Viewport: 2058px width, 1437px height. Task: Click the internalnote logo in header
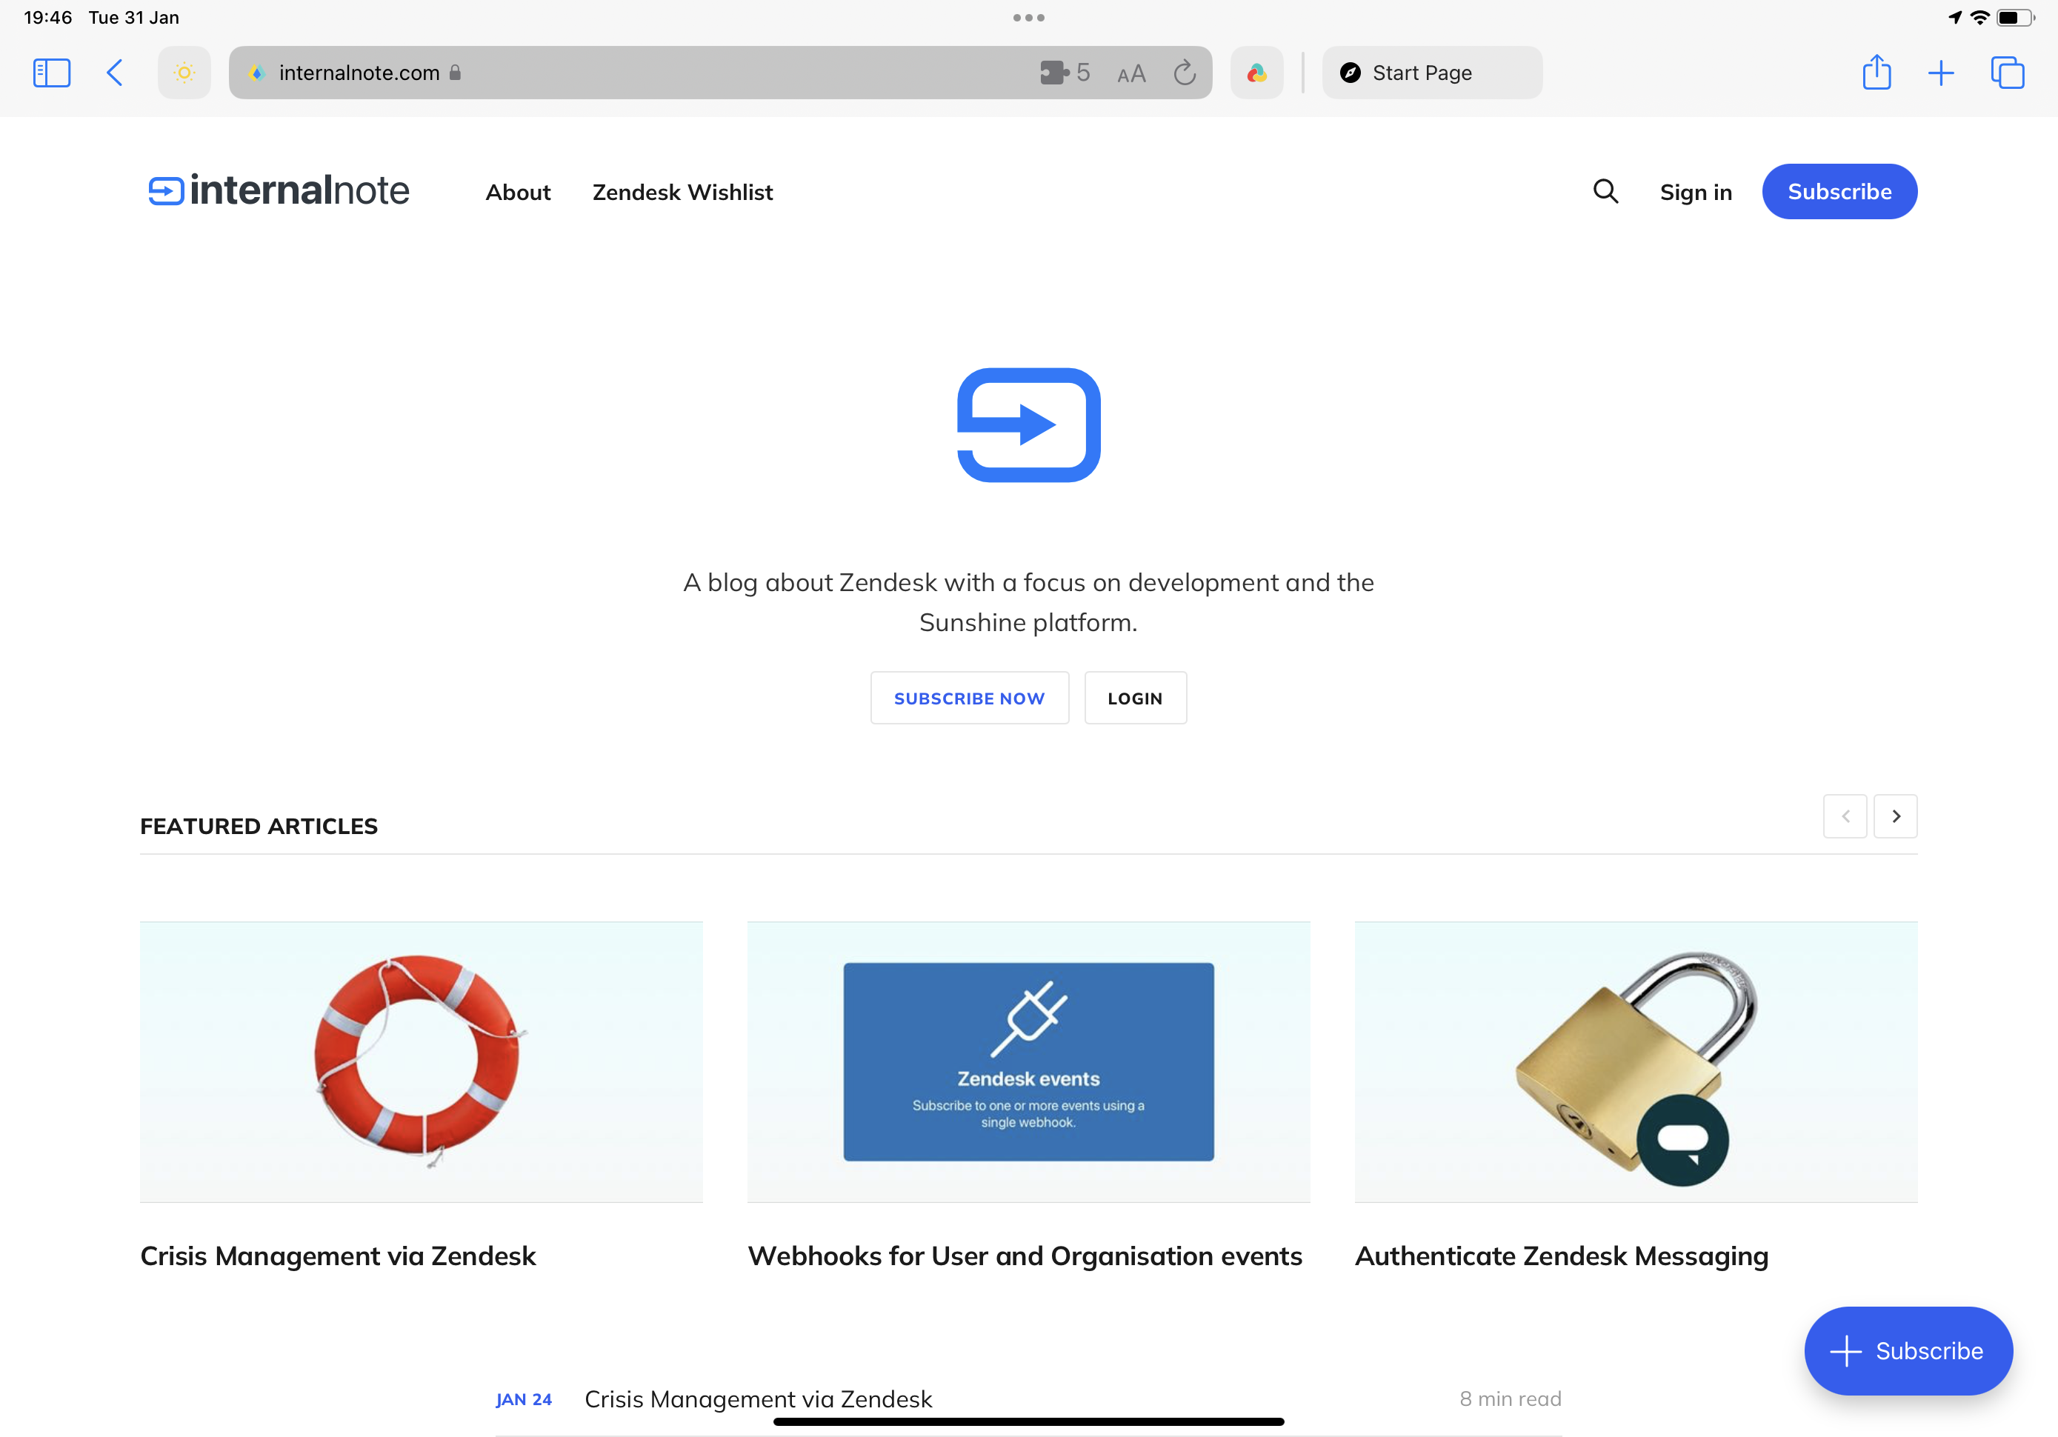point(279,190)
